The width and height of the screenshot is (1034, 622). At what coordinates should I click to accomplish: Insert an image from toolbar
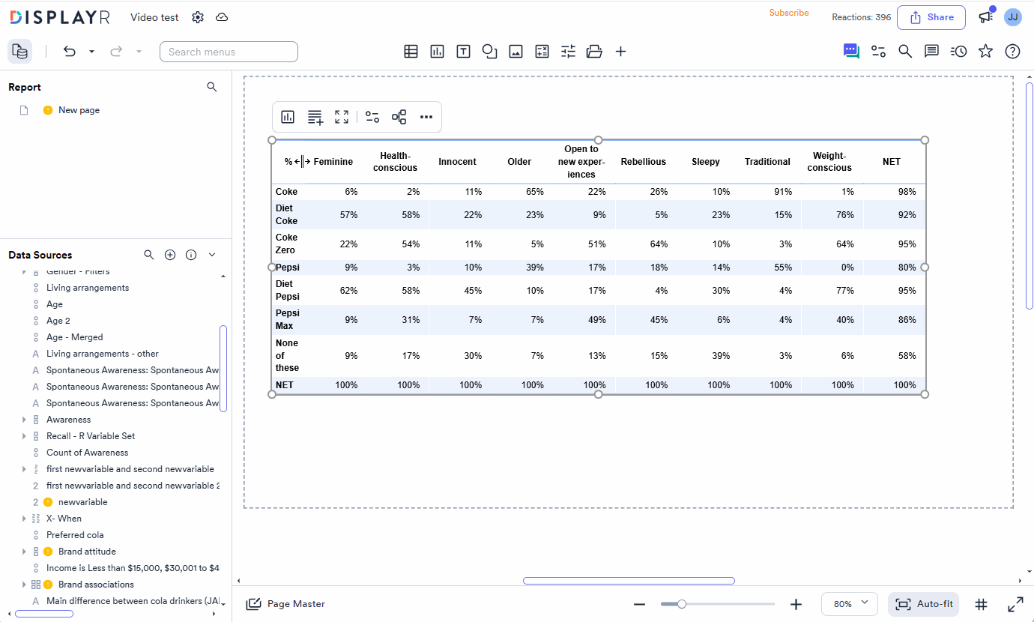[x=516, y=52]
